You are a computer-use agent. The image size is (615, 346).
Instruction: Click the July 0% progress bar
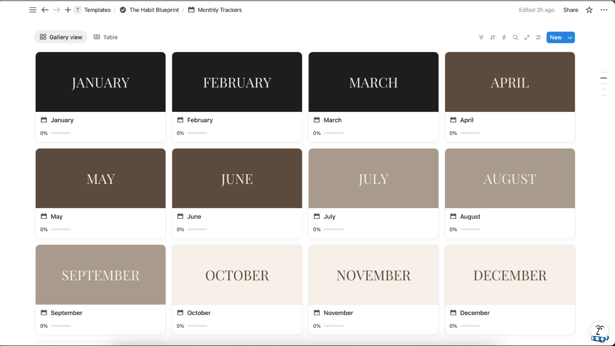point(334,229)
